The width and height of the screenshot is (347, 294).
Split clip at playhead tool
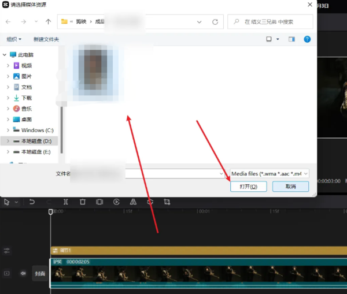click(x=66, y=202)
